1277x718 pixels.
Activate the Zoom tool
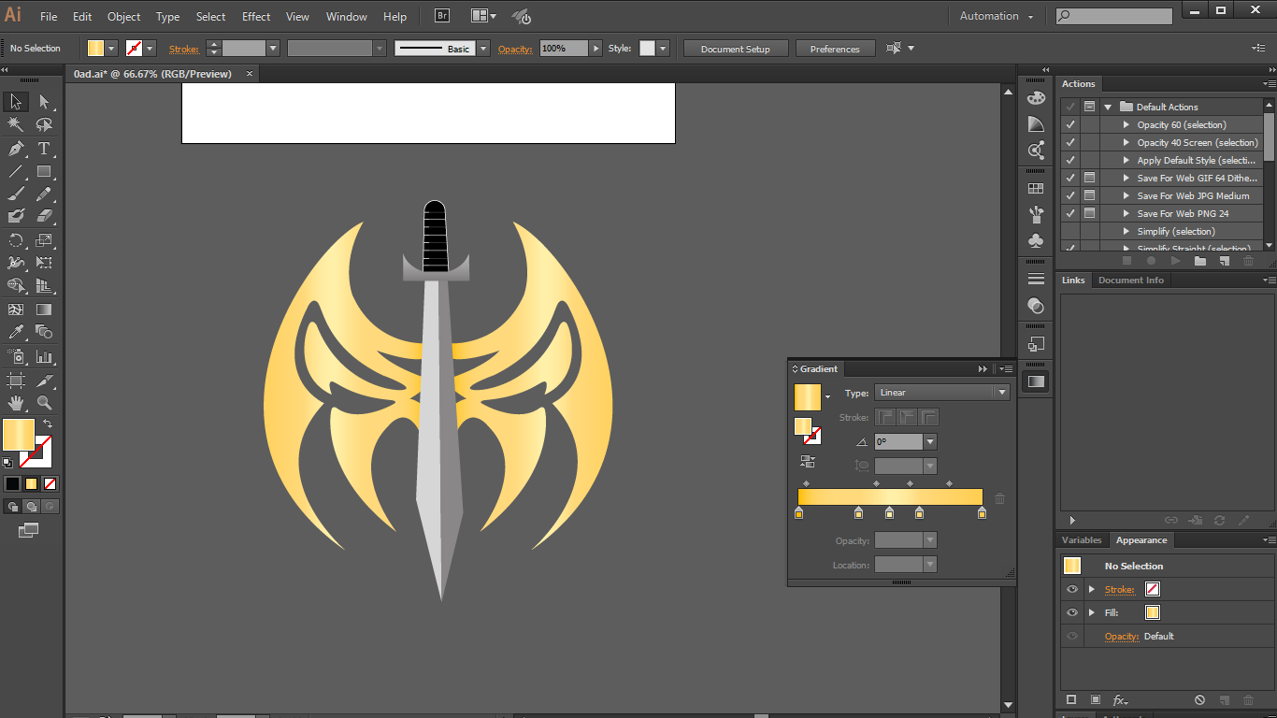click(44, 403)
